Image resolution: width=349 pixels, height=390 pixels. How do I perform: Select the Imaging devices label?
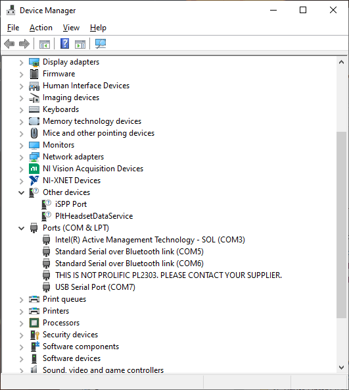(x=71, y=97)
